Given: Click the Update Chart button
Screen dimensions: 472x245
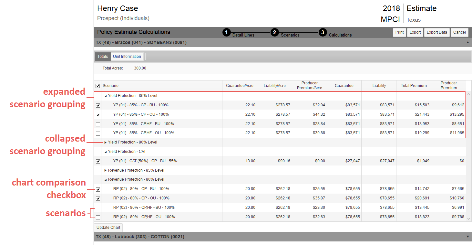Looking at the screenshot, I should tap(108, 228).
